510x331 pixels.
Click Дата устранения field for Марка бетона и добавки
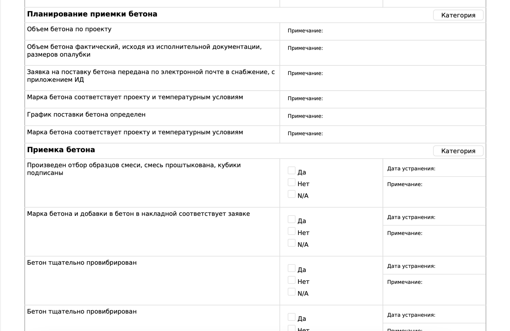[458, 218]
